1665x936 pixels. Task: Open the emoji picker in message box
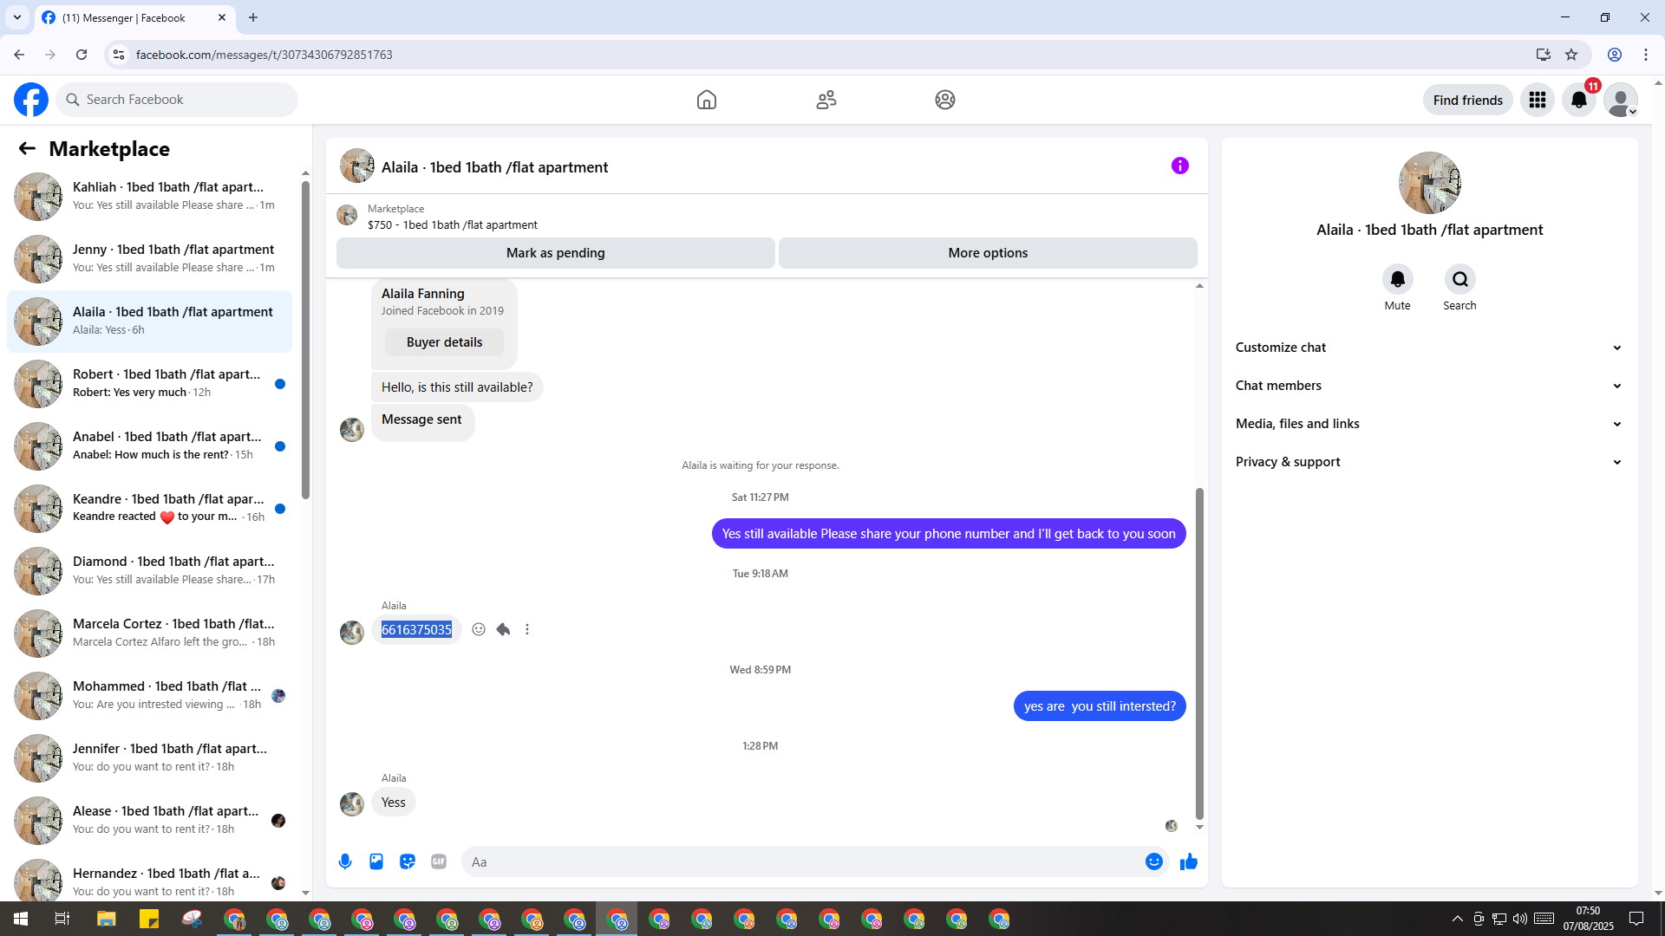(x=1154, y=861)
